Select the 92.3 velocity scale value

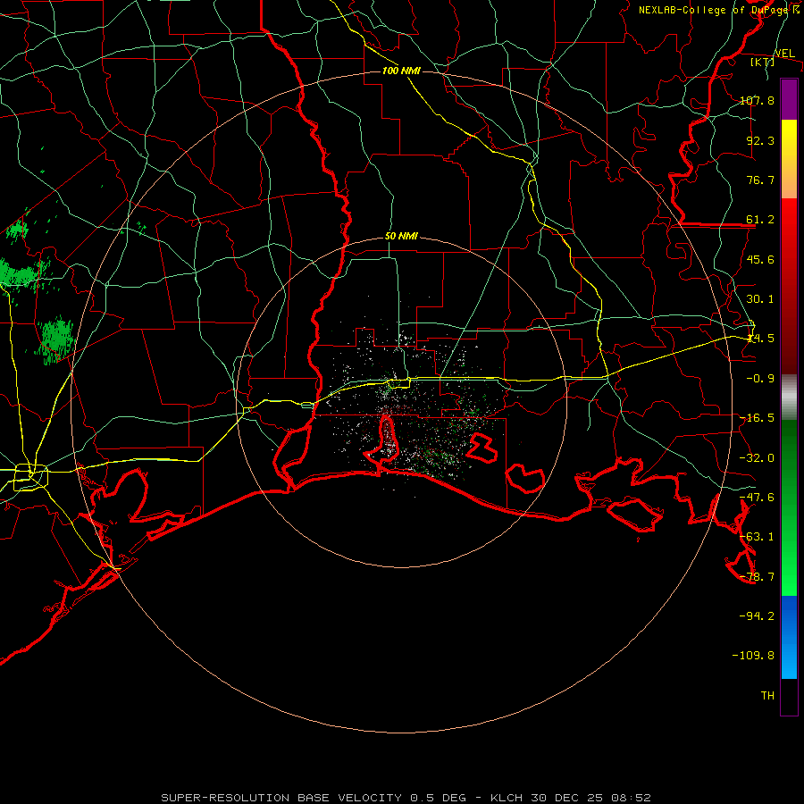(x=760, y=140)
